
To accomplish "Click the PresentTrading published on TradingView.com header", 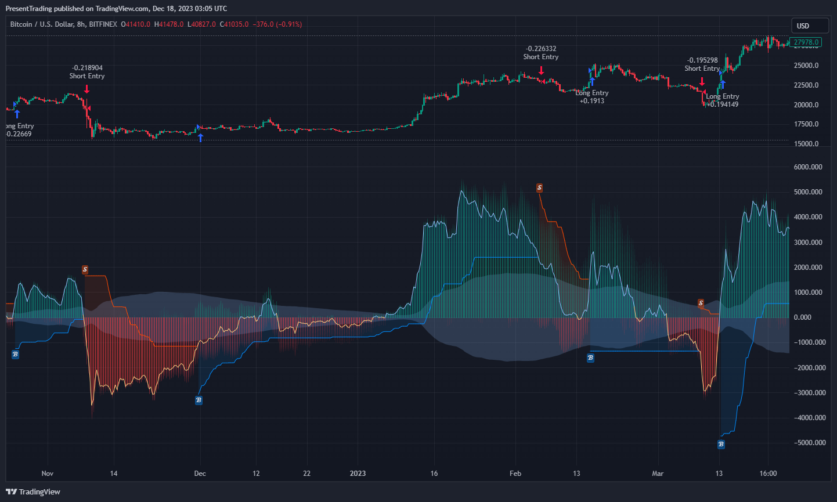I will point(116,9).
